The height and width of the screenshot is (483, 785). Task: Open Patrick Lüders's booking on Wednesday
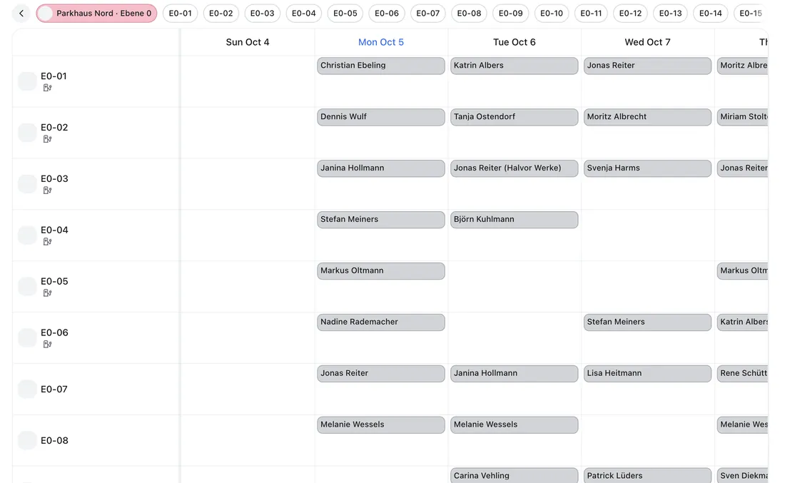point(647,475)
